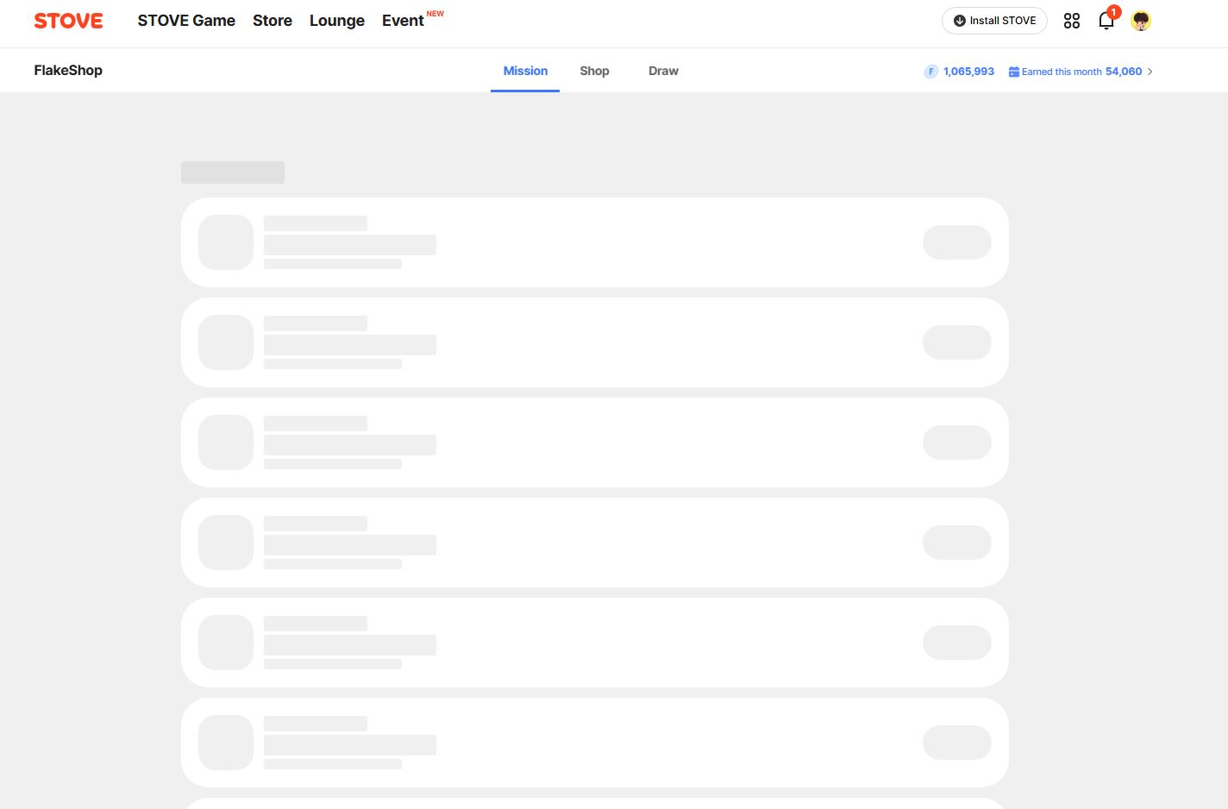Click the STOVE logo
The height and width of the screenshot is (809, 1228).
(x=68, y=21)
